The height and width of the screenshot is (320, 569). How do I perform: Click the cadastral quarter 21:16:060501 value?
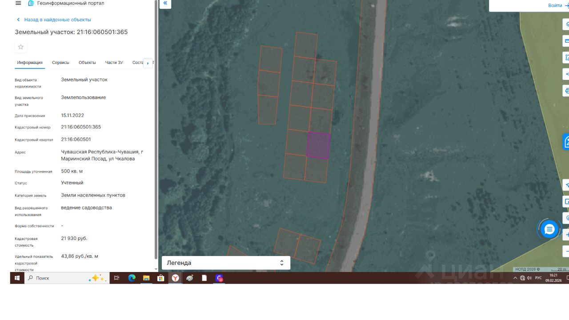pyautogui.click(x=76, y=139)
